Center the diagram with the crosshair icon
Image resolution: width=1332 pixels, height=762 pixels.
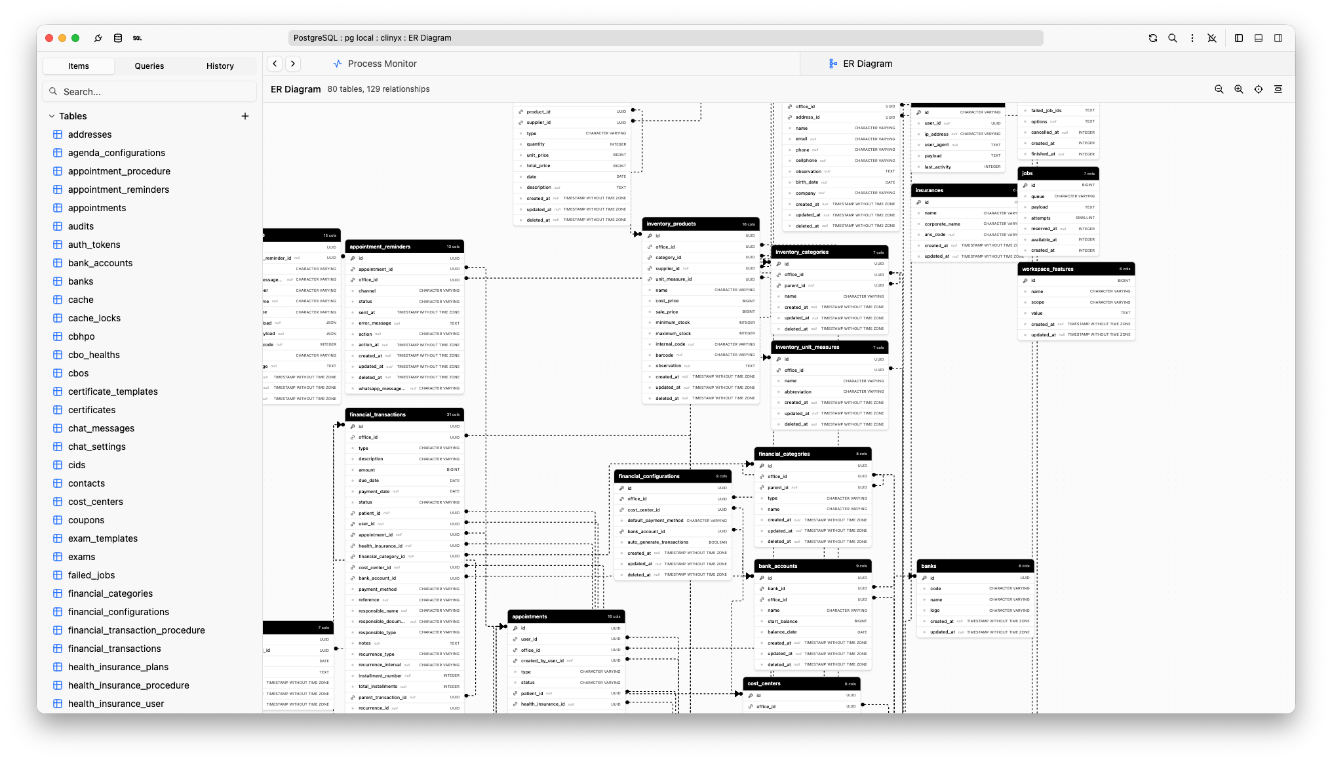[x=1258, y=89]
